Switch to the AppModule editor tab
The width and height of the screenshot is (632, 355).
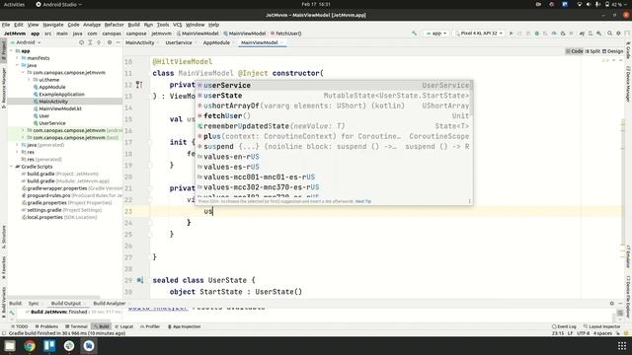tap(216, 42)
